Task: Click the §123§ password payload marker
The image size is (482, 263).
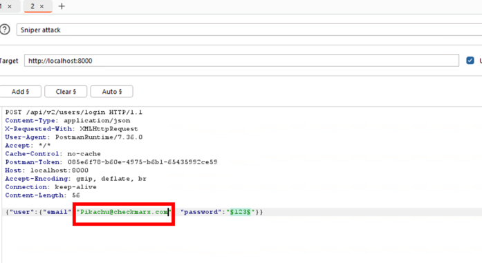Action: coord(241,212)
